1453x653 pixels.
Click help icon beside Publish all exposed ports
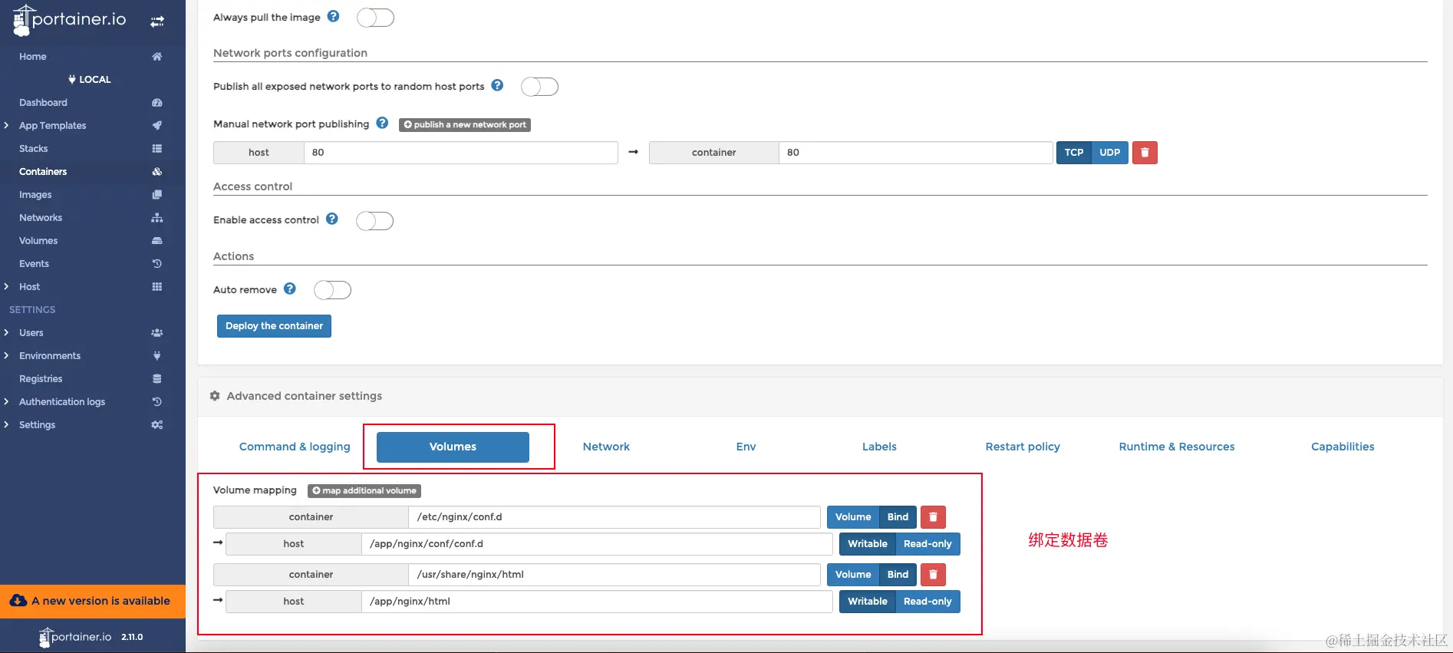pos(498,85)
